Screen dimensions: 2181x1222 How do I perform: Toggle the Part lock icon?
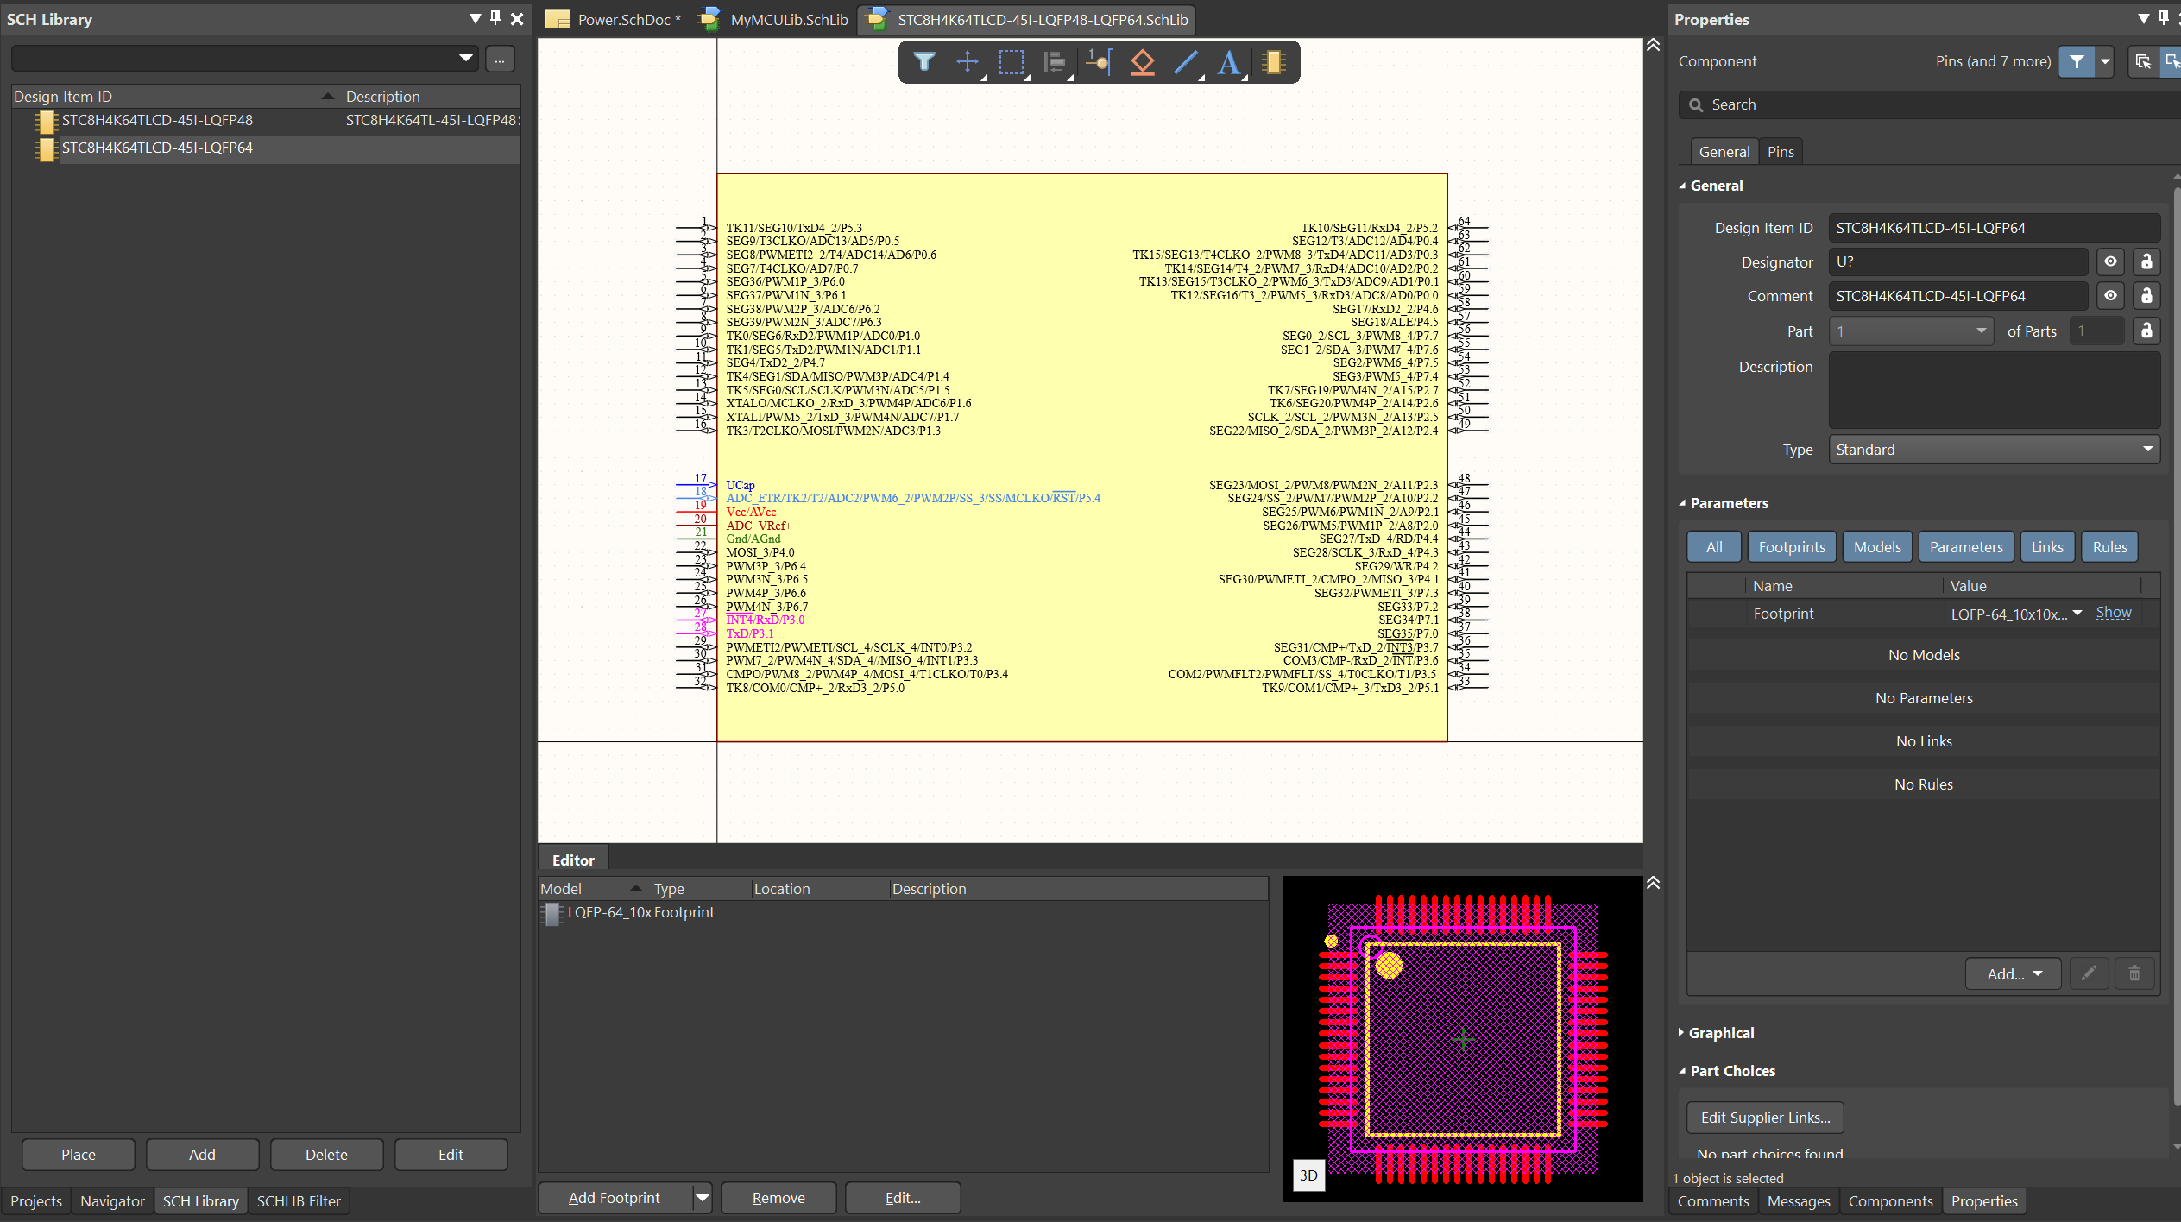coord(2146,331)
